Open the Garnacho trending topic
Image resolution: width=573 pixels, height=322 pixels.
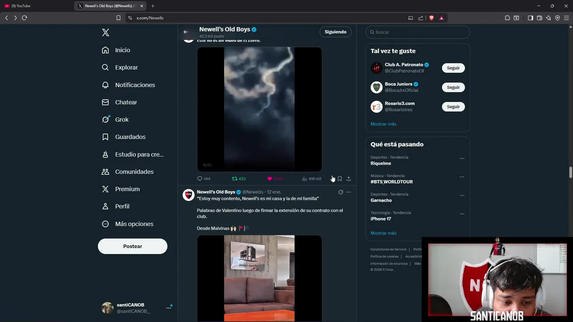(x=381, y=200)
